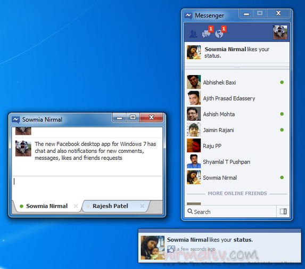This screenshot has height=269, width=305.
Task: Click Sowmia Nirmal avatar in Messenger notification
Action: 194,52
